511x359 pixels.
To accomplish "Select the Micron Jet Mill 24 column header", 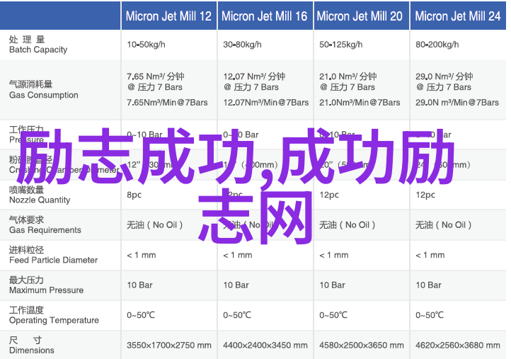I will point(458,16).
